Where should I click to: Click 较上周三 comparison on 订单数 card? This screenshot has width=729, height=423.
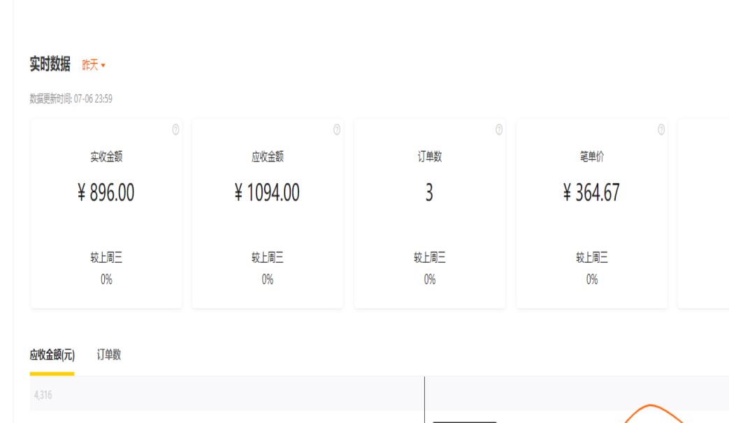(x=430, y=258)
